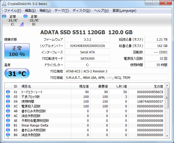Viewport: 174px width, 143px height.
Task: Click the status orb for row B1
Action: pyautogui.click(x=8, y=125)
